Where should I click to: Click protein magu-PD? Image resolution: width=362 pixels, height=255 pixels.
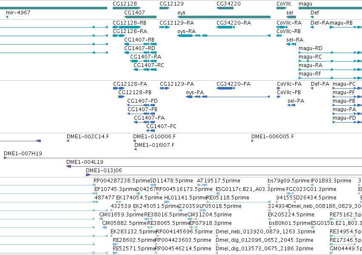coord(347,122)
